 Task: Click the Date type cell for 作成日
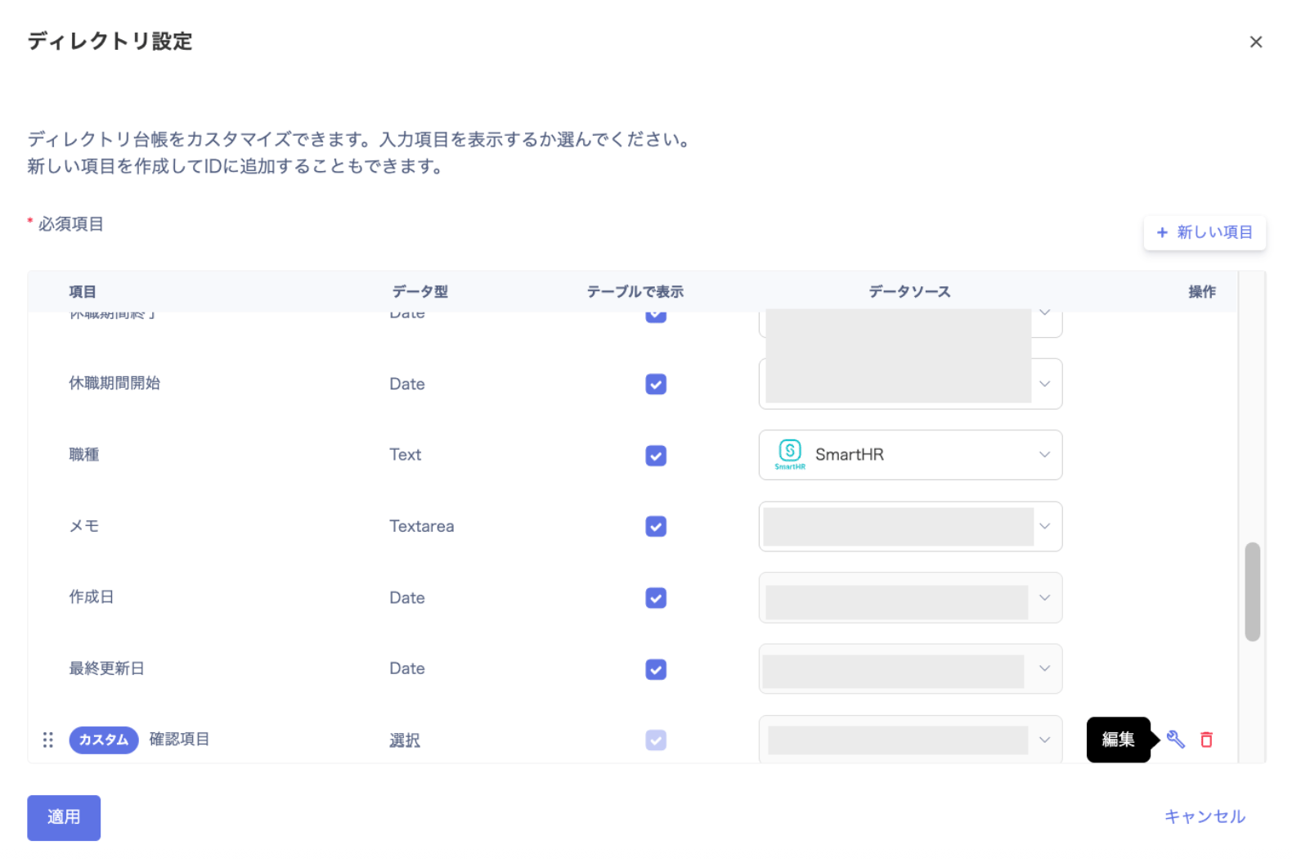pyautogui.click(x=407, y=598)
